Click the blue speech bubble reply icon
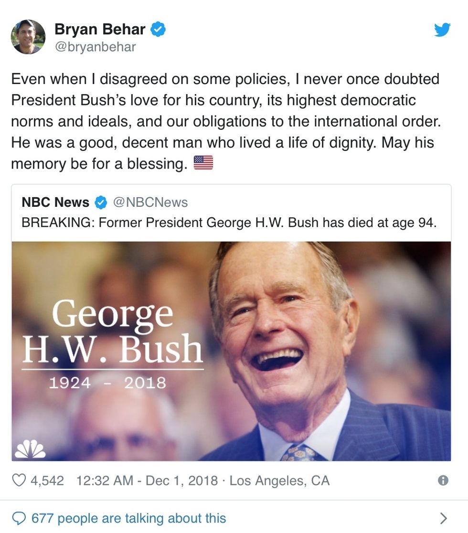The image size is (468, 533). (19, 518)
